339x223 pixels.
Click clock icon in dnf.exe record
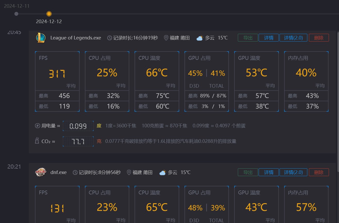pos(75,172)
